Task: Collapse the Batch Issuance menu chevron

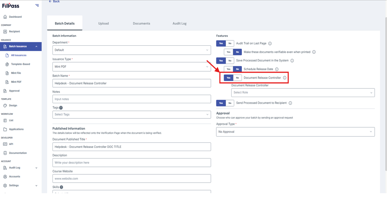Action: [36, 47]
